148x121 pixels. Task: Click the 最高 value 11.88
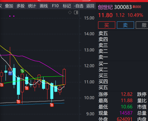(127, 100)
